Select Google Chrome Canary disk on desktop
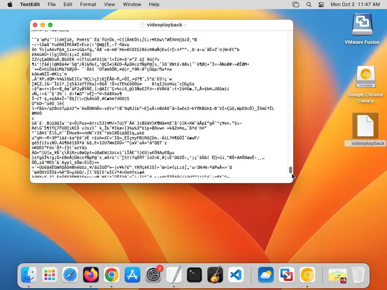This screenshot has width=387, height=290. pos(365,84)
